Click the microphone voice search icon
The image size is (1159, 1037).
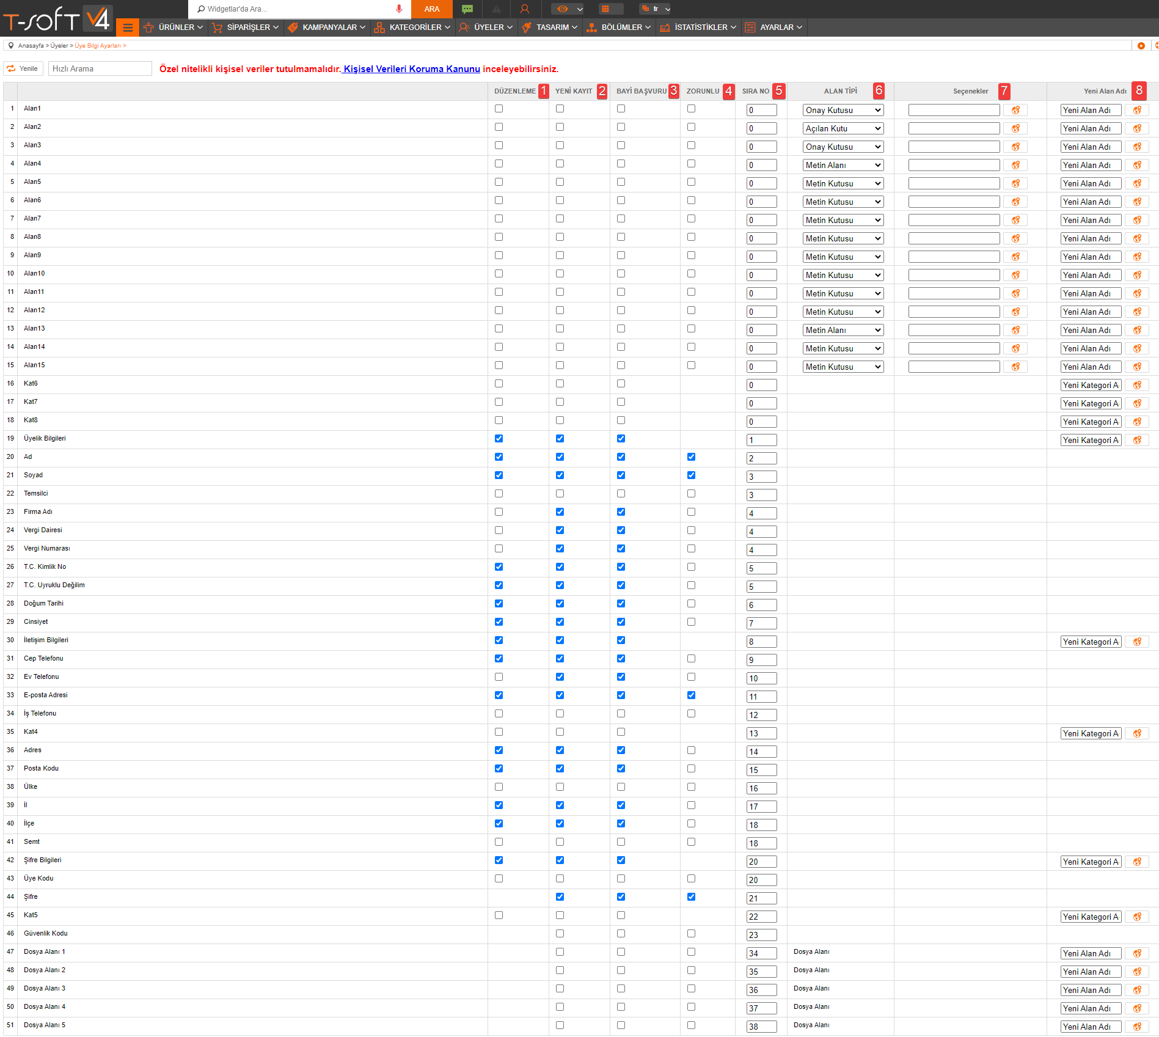tap(399, 9)
